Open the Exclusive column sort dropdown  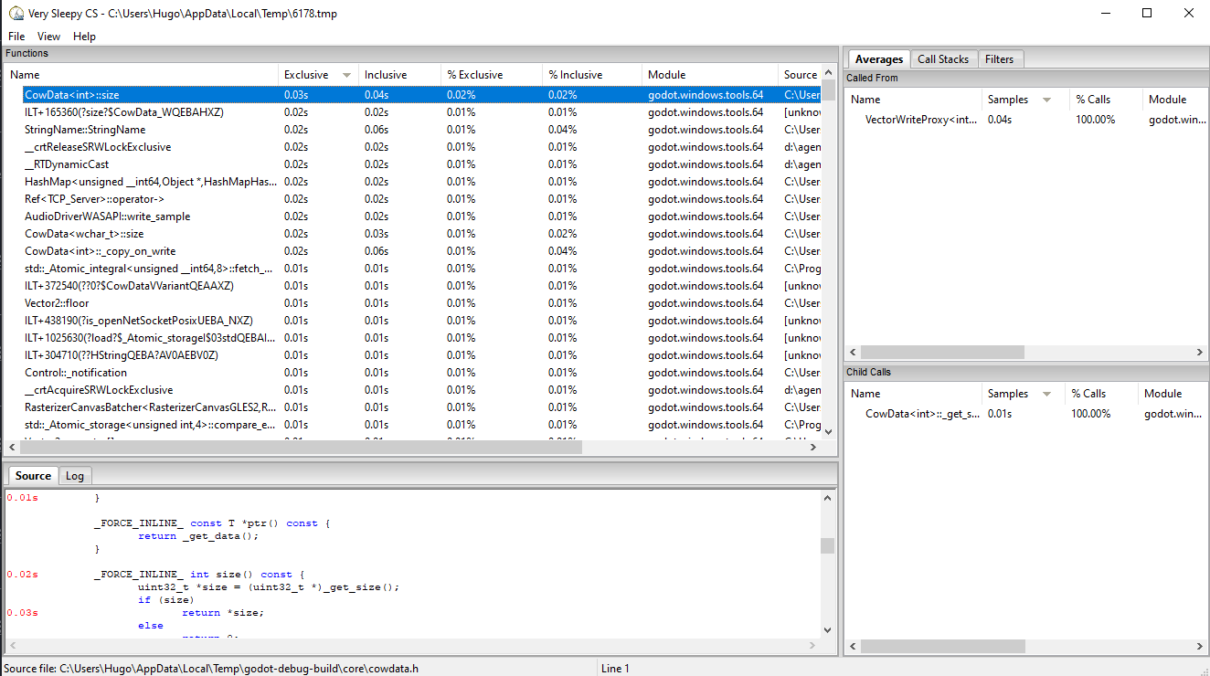tap(345, 74)
